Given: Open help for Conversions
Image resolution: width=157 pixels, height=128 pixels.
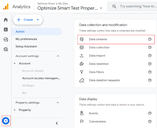Looking at the screenshot, I should tap(150, 121).
